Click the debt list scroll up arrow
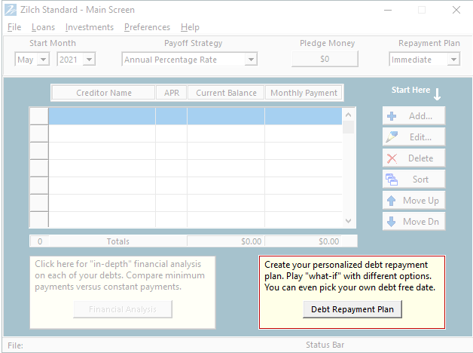 (x=348, y=115)
